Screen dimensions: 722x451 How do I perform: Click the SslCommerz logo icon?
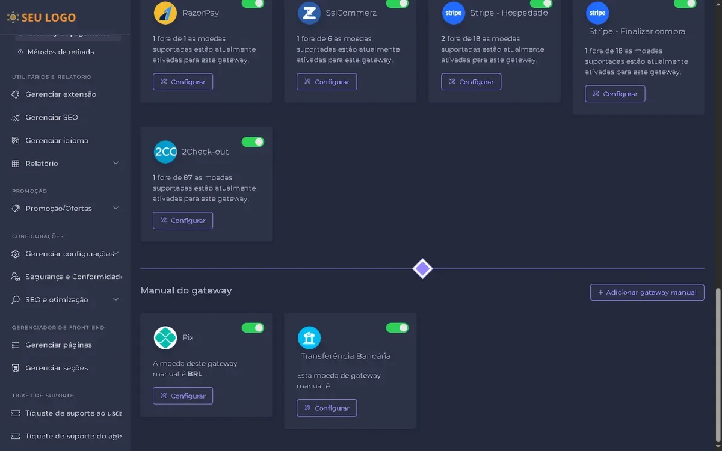pos(309,13)
